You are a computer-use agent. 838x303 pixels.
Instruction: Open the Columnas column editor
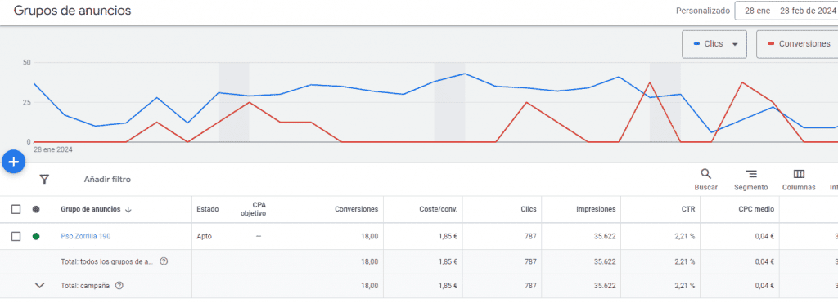coord(799,180)
